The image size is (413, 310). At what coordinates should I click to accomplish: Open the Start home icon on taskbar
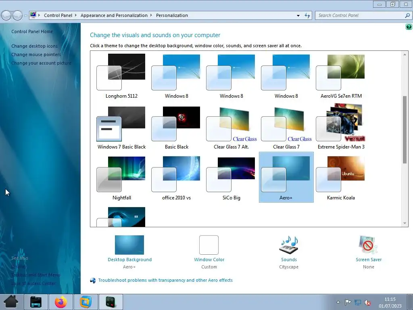pos(11,302)
